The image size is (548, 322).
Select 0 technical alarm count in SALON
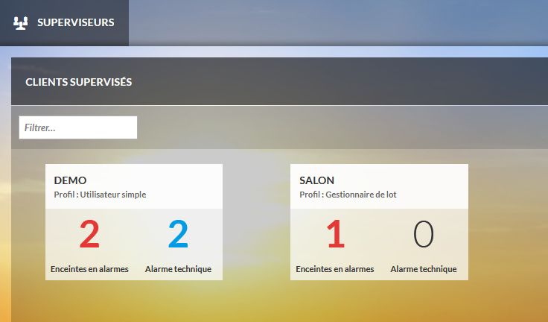(x=424, y=234)
